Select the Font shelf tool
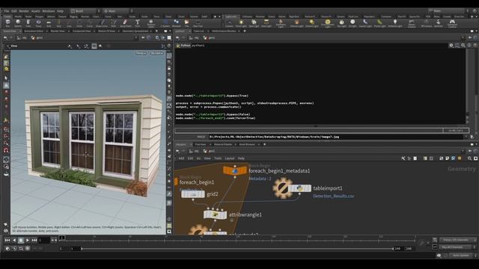This screenshot has height=269, width=479. [138, 23]
